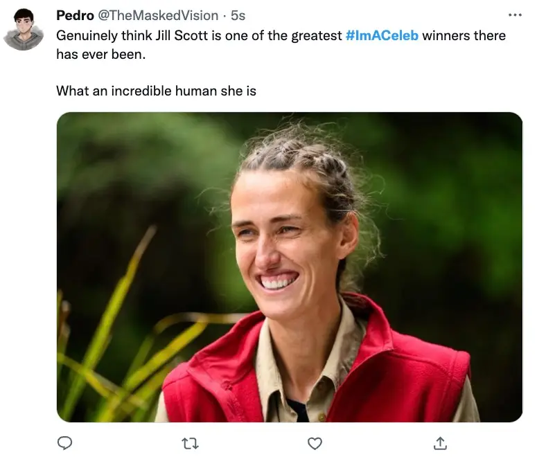Click the words 'has ever been.'
Viewport: 537px width, 459px height.
pyautogui.click(x=101, y=55)
